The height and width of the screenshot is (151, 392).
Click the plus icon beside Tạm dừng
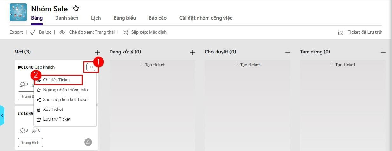click(x=383, y=53)
